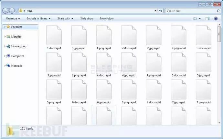Screen dimensions: 223x139
Task: Click the refresh button beside address bar
Action: (x=161, y=11)
